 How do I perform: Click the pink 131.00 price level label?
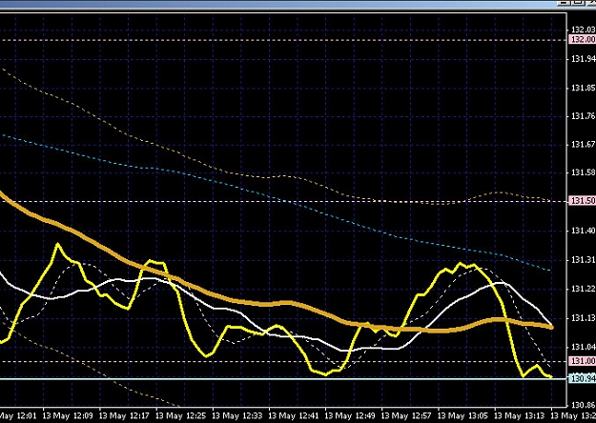click(583, 361)
